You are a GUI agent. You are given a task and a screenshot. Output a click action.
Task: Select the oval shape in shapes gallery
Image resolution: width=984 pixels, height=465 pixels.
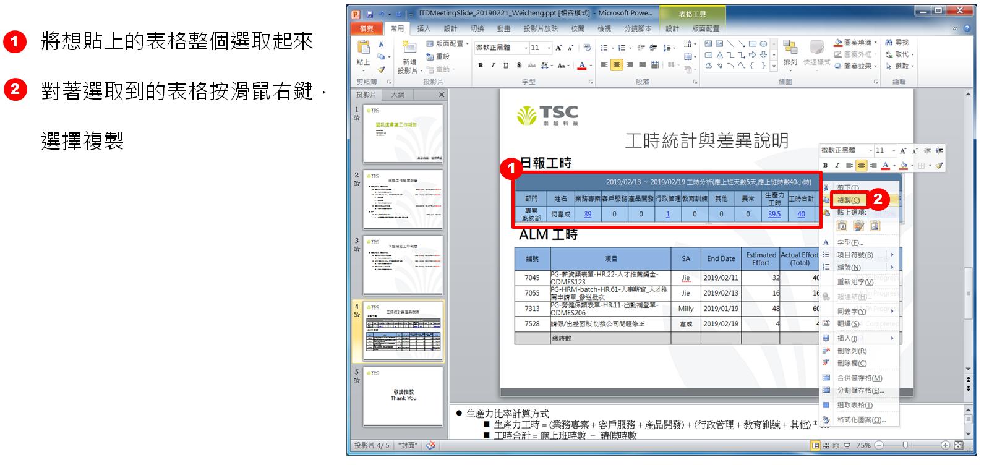pyautogui.click(x=763, y=44)
